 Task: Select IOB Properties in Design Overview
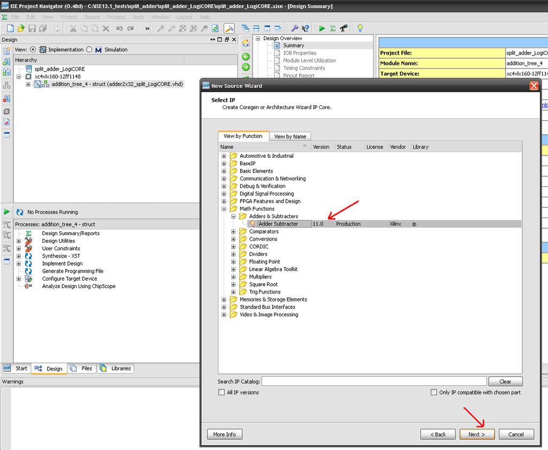(300, 53)
